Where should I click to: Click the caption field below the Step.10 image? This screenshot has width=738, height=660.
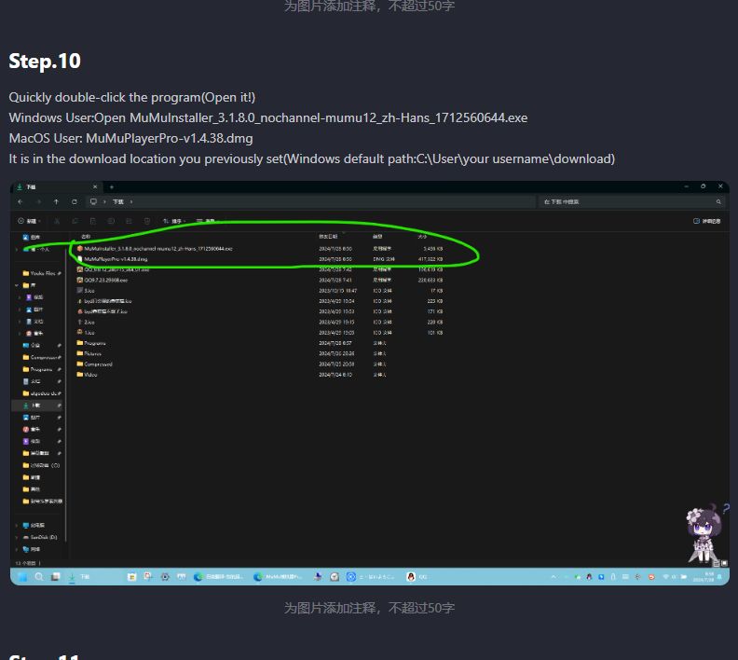pyautogui.click(x=369, y=608)
